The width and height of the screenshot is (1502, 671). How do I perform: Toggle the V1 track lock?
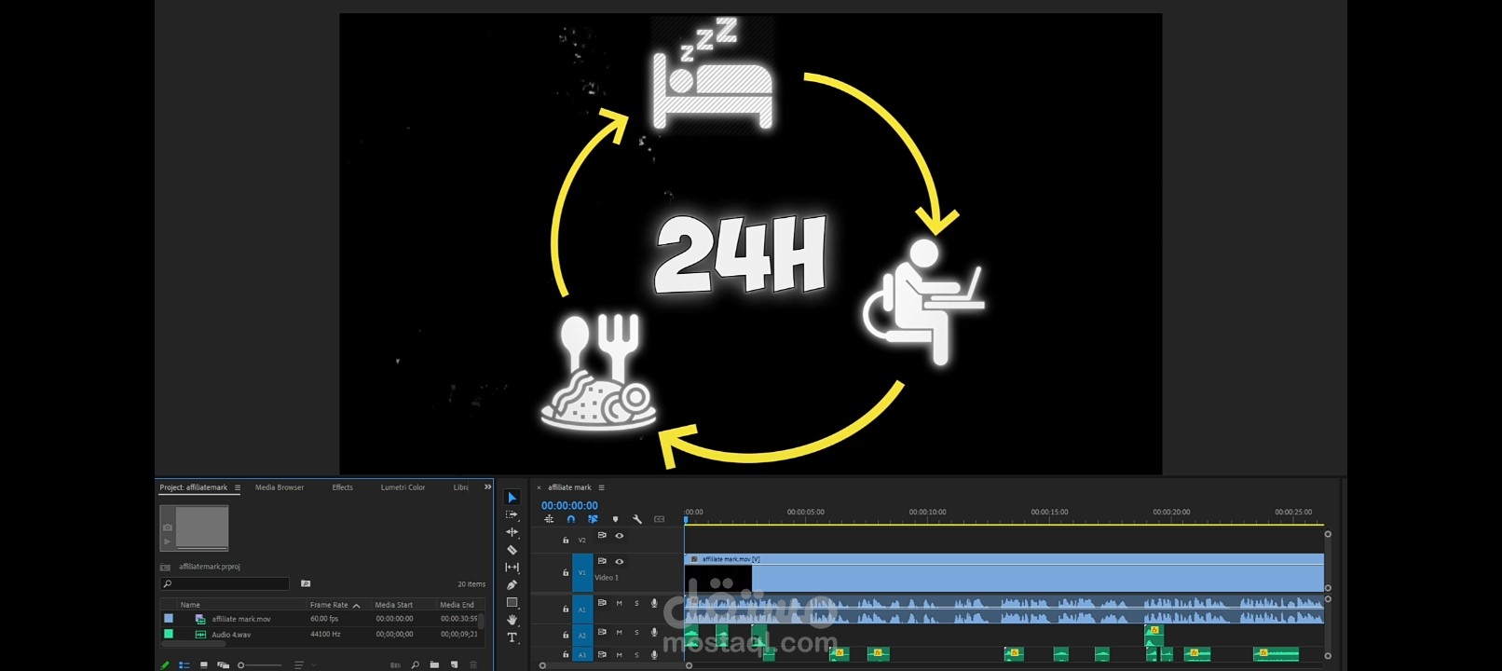click(x=566, y=573)
